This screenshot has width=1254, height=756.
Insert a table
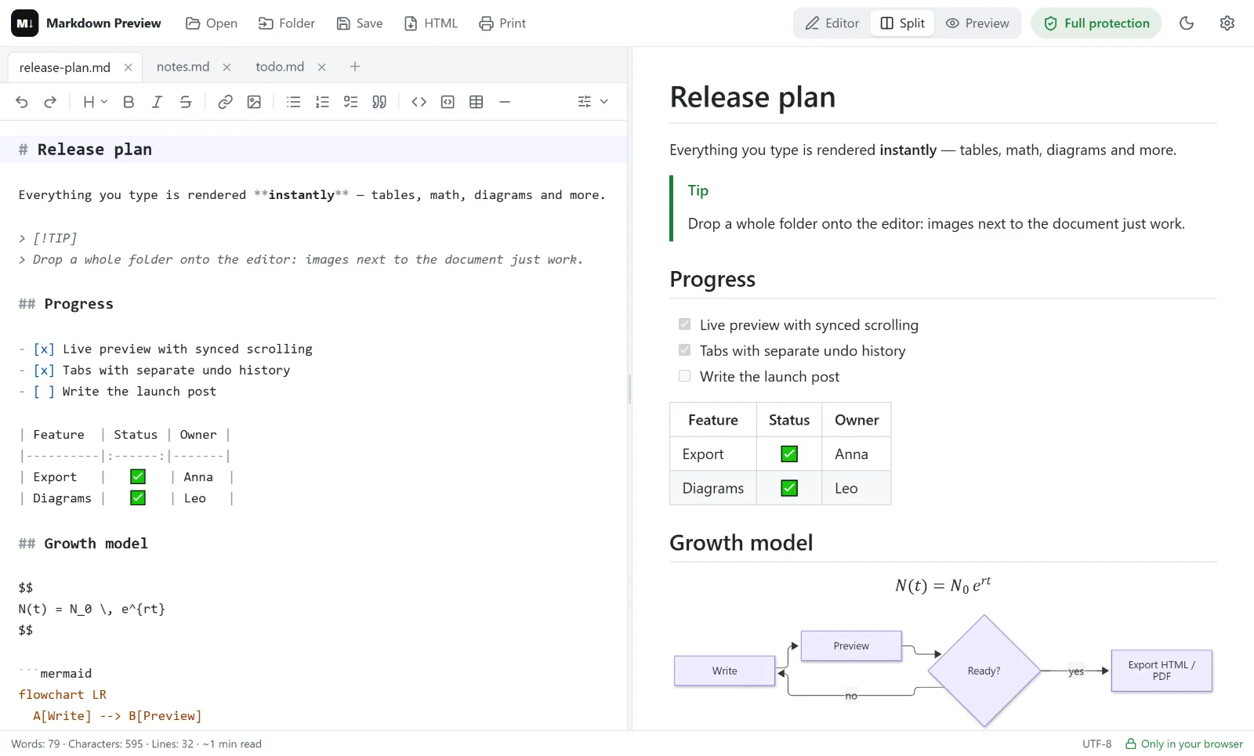pyautogui.click(x=476, y=102)
